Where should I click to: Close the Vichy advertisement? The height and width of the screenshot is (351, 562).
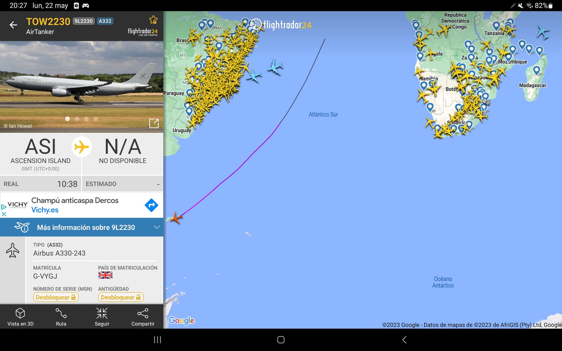click(x=4, y=214)
